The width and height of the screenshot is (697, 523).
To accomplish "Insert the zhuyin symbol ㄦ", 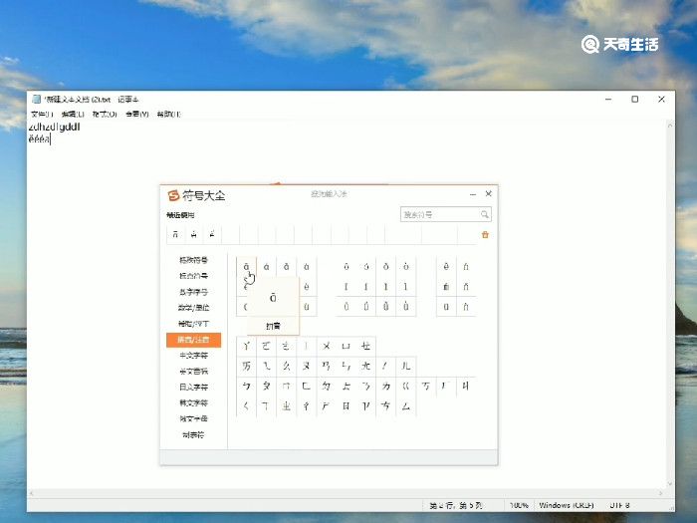I will pos(406,366).
